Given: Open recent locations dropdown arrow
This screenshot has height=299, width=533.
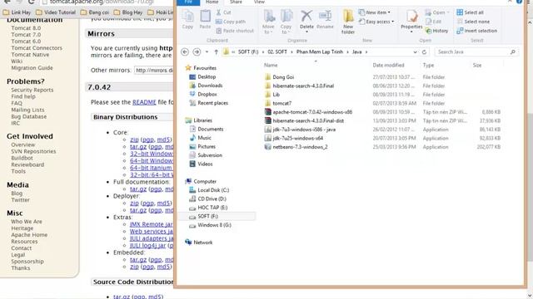Looking at the screenshot, I should pos(207,51).
